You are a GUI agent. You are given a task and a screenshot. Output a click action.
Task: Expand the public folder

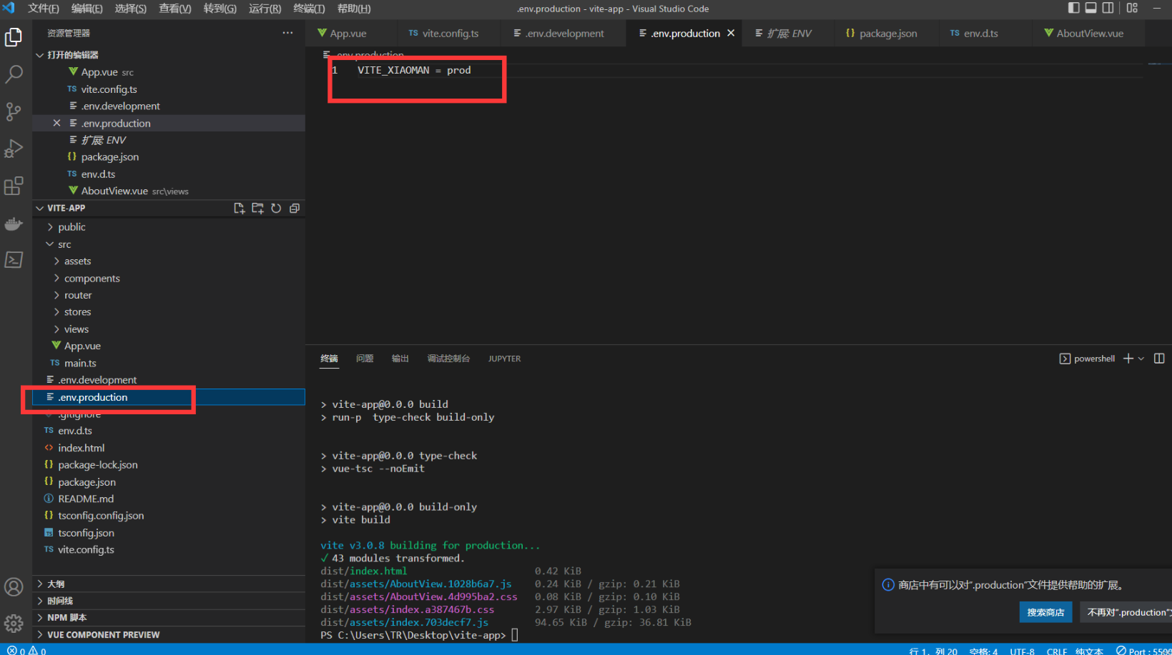[72, 227]
